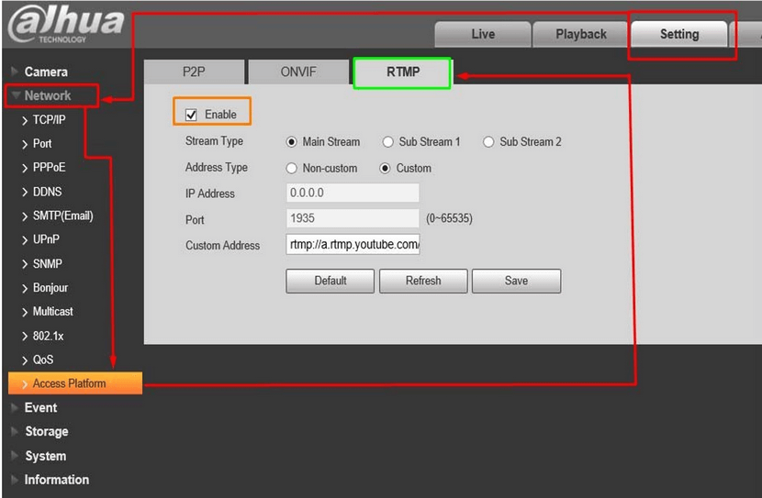
Task: Select Custom address type
Action: pyautogui.click(x=385, y=169)
